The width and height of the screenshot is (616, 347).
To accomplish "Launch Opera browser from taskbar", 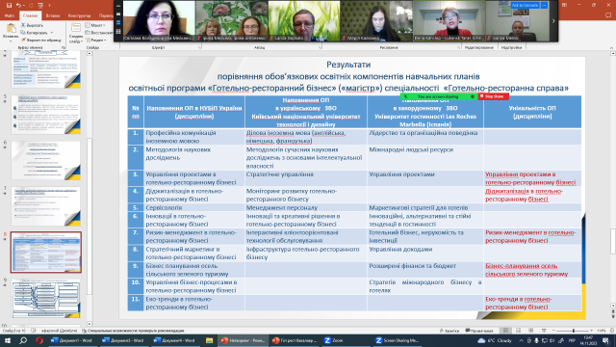I will point(38,340).
